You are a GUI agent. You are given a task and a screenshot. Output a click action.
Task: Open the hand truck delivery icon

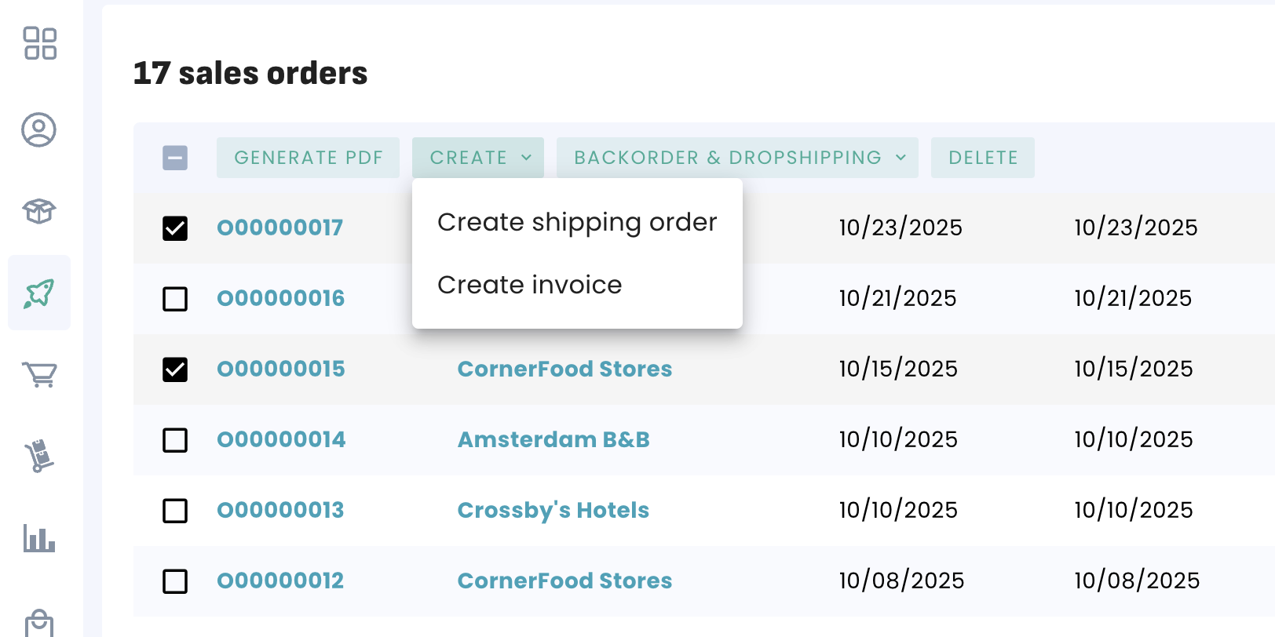[x=38, y=456]
